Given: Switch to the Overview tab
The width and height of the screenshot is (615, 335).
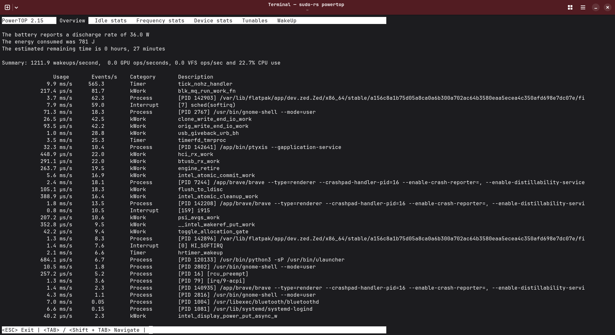Looking at the screenshot, I should 72,20.
